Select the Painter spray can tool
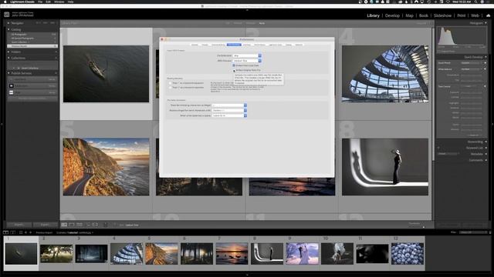The image size is (494, 277). 106,225
